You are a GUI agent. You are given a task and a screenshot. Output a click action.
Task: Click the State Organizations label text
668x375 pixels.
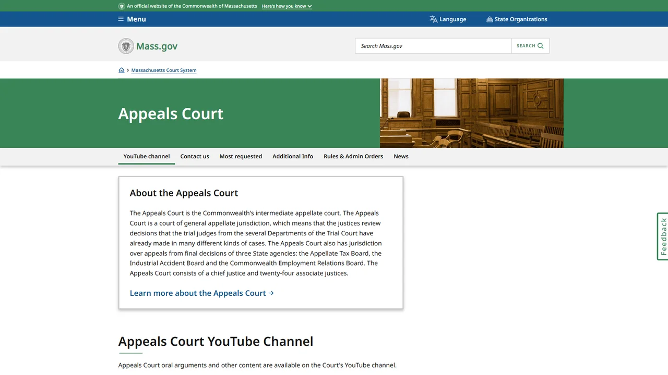click(521, 19)
